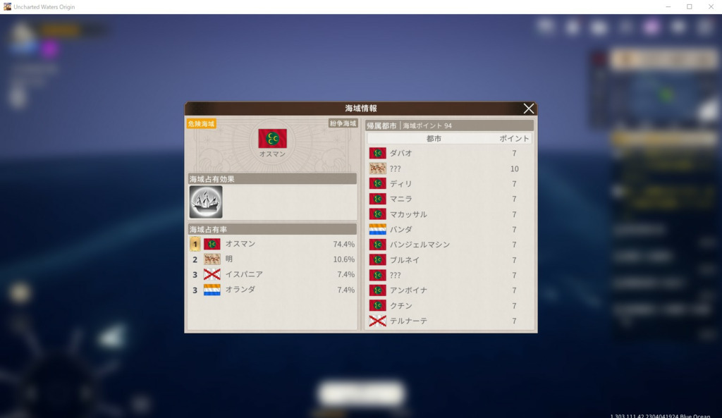Click the flag icon next to バンジェルマシン
The width and height of the screenshot is (722, 418).
point(378,245)
